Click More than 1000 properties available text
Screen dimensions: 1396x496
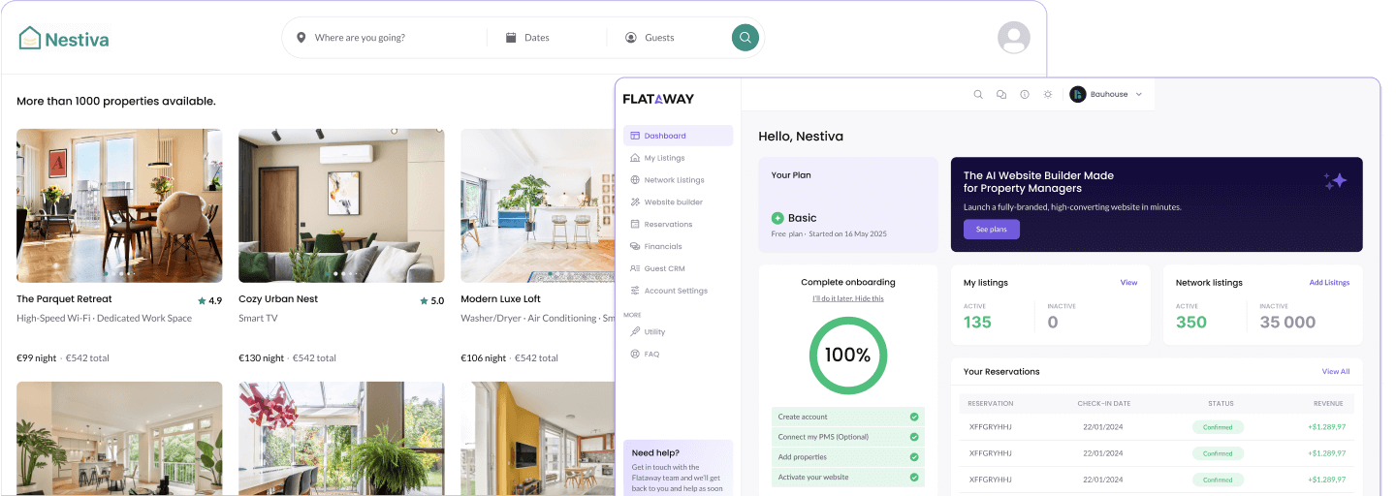click(x=116, y=101)
